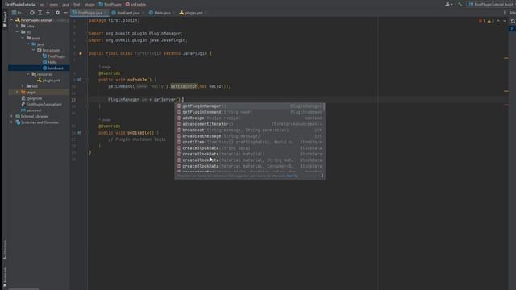Click the Select Opened File target icon
Image resolution: width=516 pixels, height=290 pixels.
click(x=32, y=13)
